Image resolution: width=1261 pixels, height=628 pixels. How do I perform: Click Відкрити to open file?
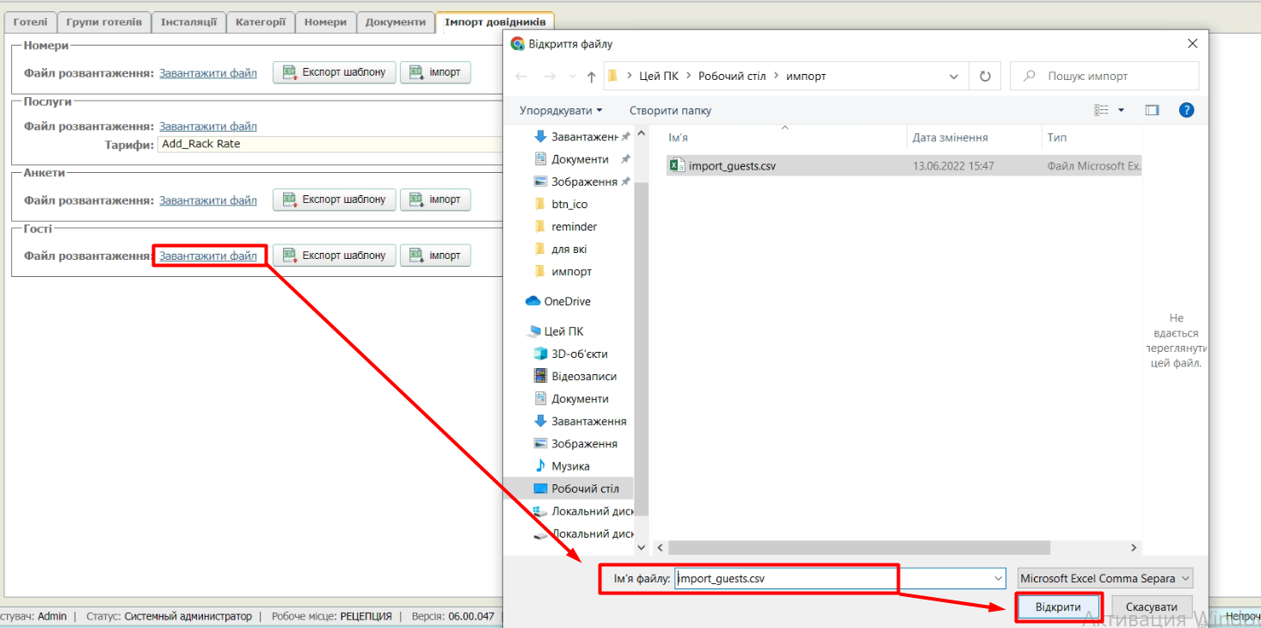[x=1058, y=606]
